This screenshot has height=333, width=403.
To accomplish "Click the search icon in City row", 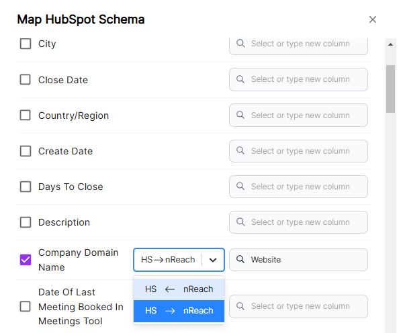I will (240, 44).
